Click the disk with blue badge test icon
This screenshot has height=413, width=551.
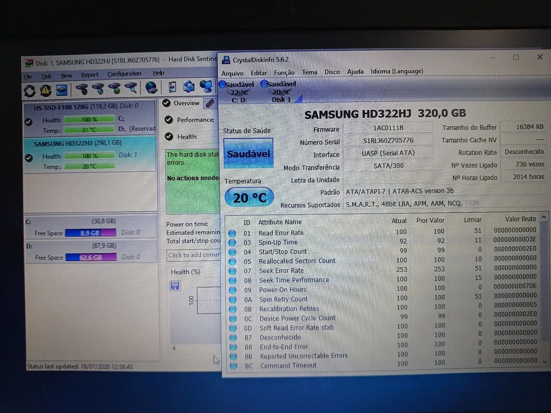pyautogui.click(x=98, y=89)
